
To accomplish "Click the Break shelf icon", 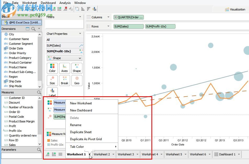I will [x=64, y=80].
